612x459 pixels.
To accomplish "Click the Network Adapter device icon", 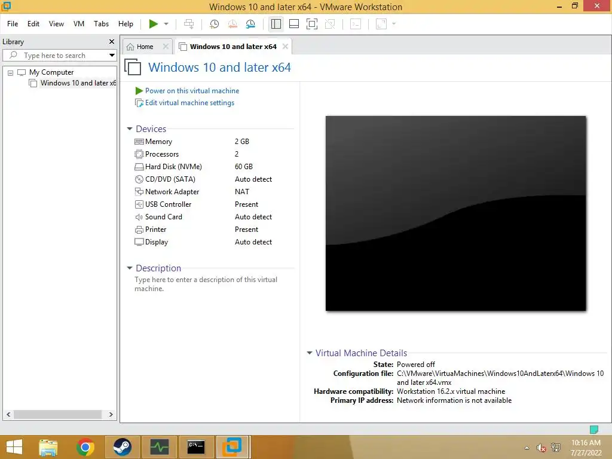I will [139, 192].
